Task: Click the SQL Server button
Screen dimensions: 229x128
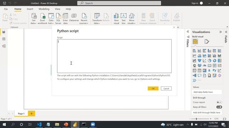Action: pos(58,19)
